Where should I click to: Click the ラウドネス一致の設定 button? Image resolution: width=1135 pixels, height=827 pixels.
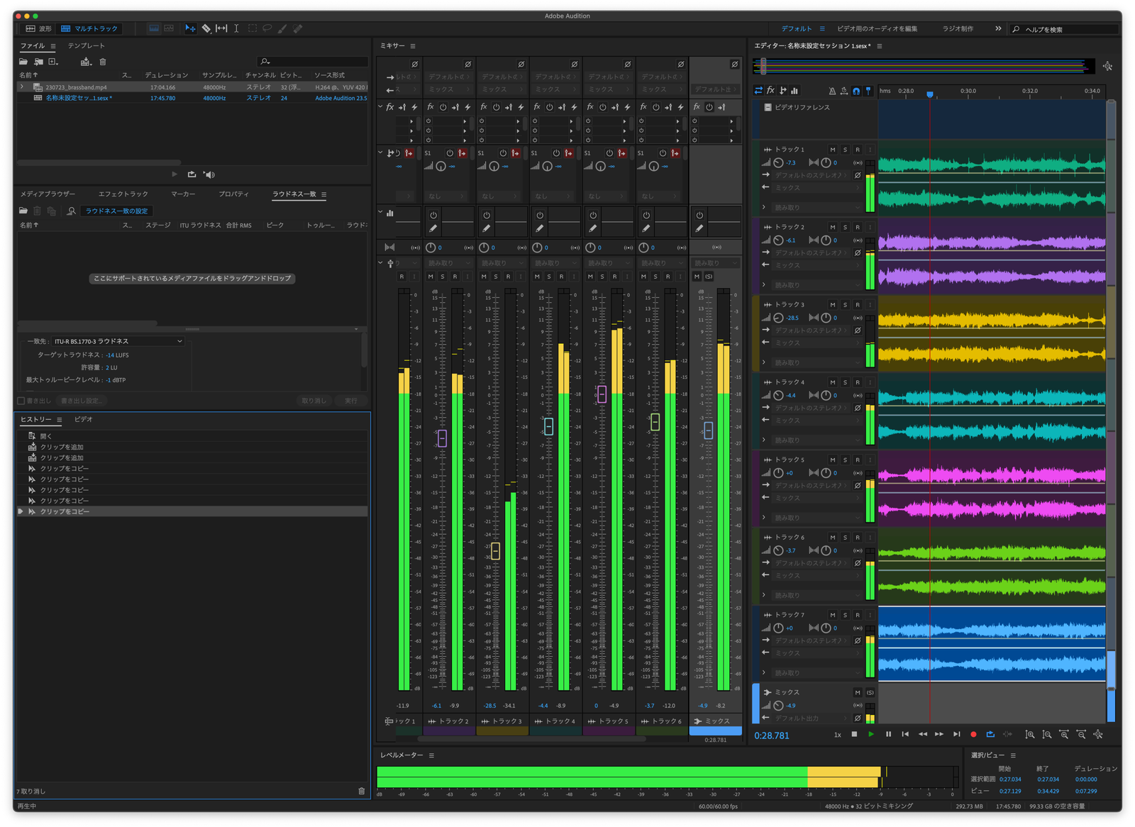point(116,211)
